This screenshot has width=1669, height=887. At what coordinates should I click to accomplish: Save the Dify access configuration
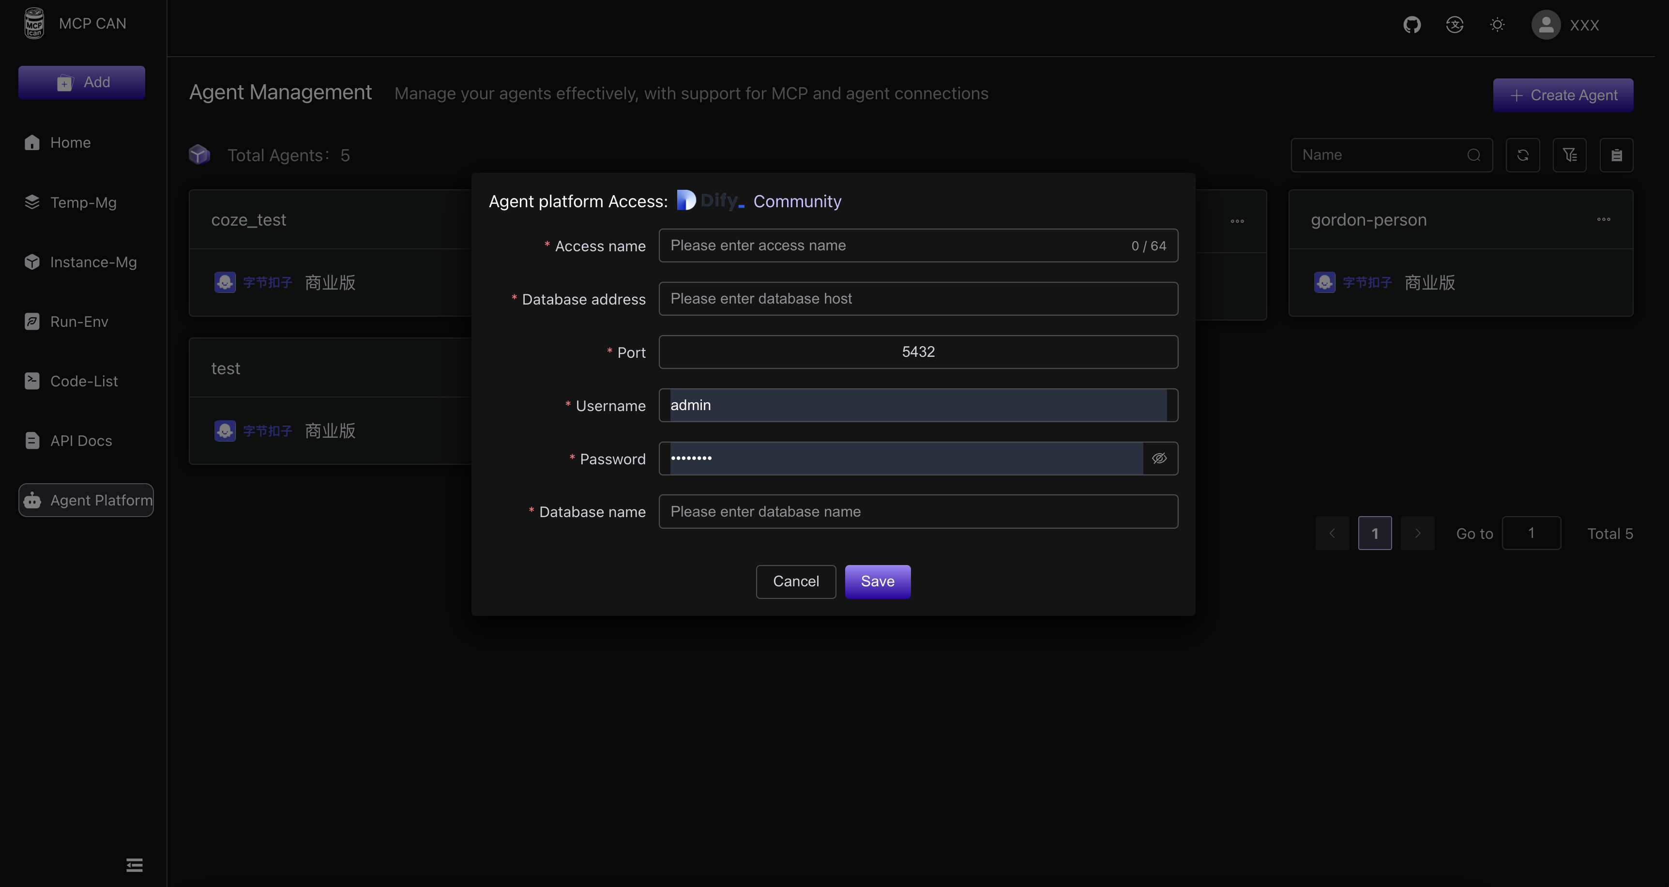(877, 581)
